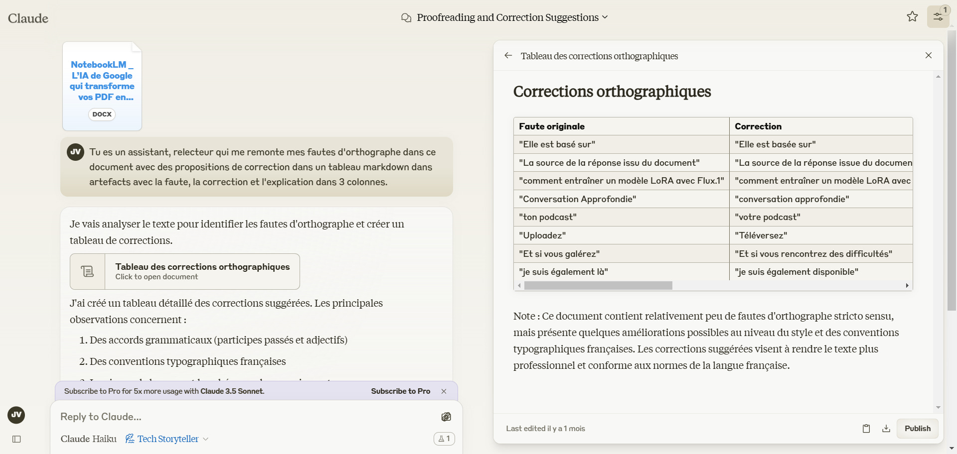Open the attached NotebookLM DOCX file
The height and width of the screenshot is (454, 957).
click(x=102, y=86)
